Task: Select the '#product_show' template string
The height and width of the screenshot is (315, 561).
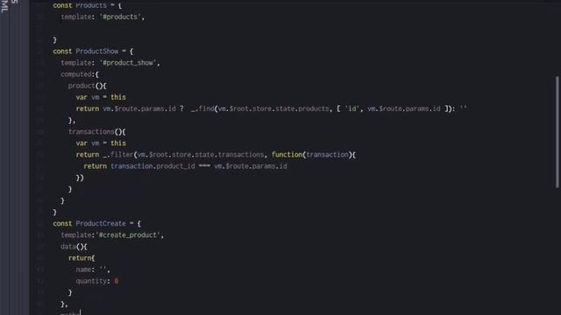Action: [128, 63]
